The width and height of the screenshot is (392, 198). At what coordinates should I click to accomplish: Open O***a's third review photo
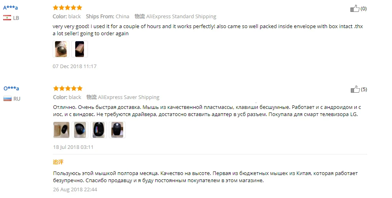point(99,130)
